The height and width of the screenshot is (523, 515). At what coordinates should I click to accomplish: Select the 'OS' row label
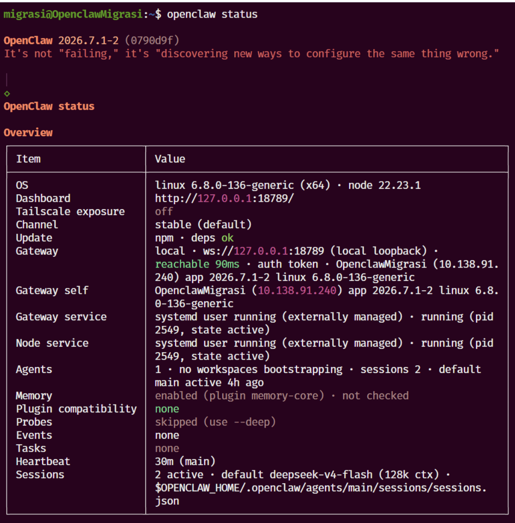pyautogui.click(x=22, y=186)
